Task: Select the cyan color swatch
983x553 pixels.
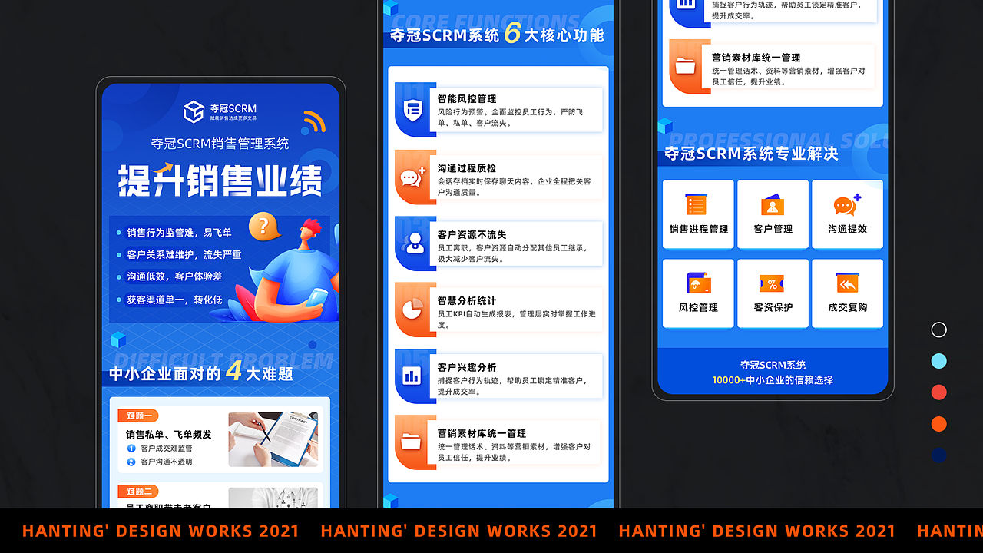Action: point(938,361)
